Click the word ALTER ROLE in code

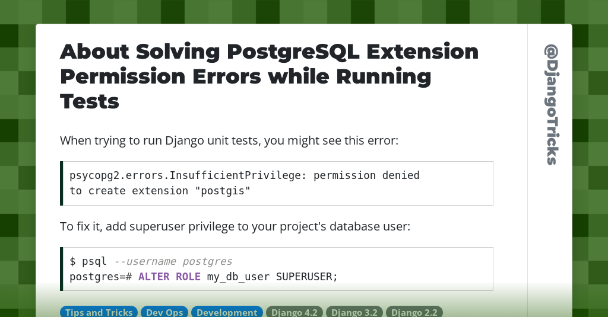tap(169, 277)
